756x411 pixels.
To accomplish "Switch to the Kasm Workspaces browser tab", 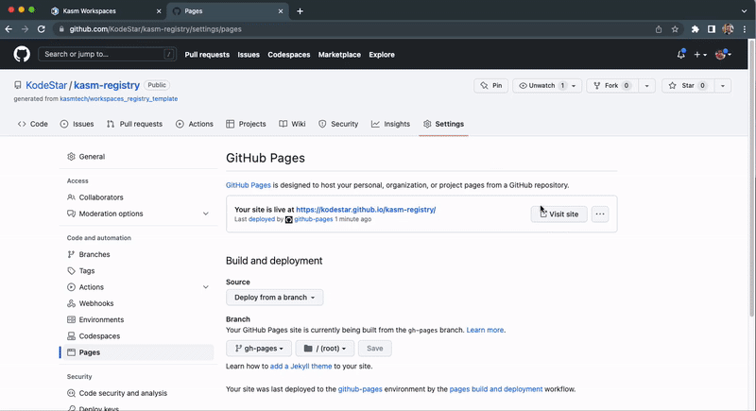I will coord(104,10).
